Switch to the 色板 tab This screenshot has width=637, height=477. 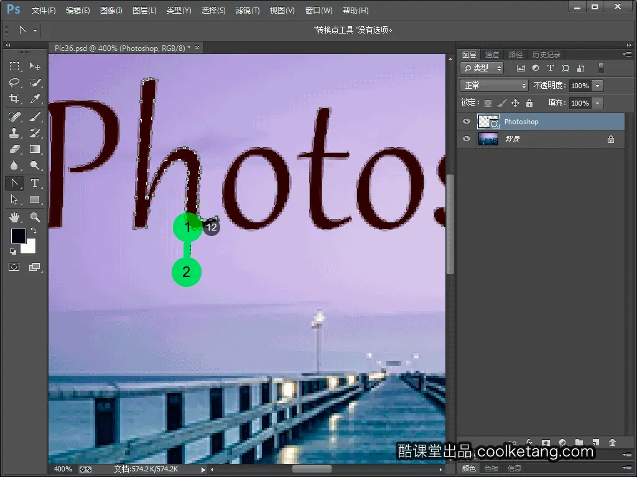coord(491,468)
